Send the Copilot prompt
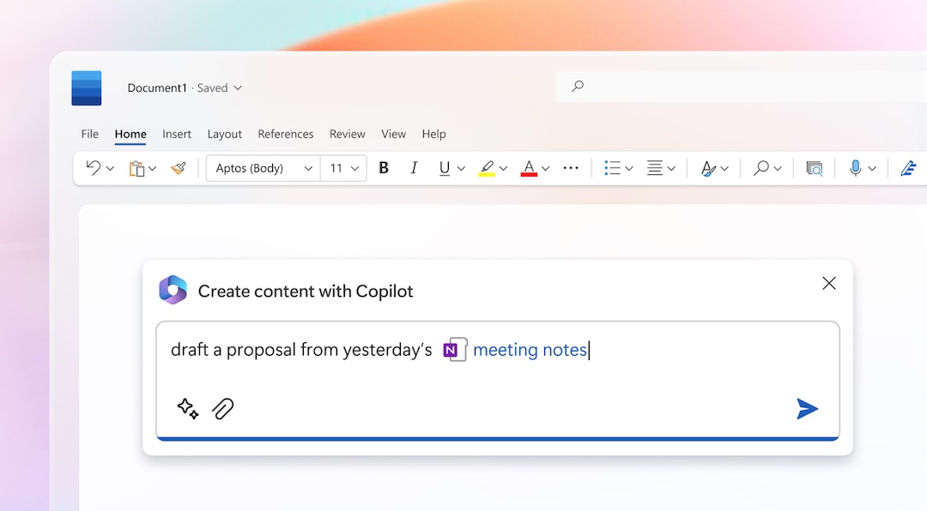Image resolution: width=927 pixels, height=511 pixels. (807, 408)
